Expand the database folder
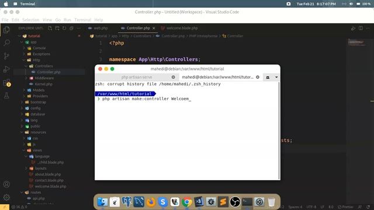 [x=22, y=114]
